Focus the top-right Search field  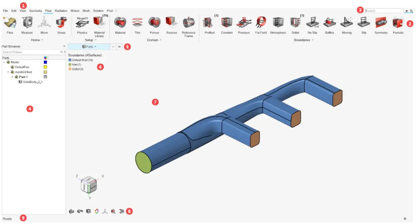pyautogui.click(x=384, y=11)
